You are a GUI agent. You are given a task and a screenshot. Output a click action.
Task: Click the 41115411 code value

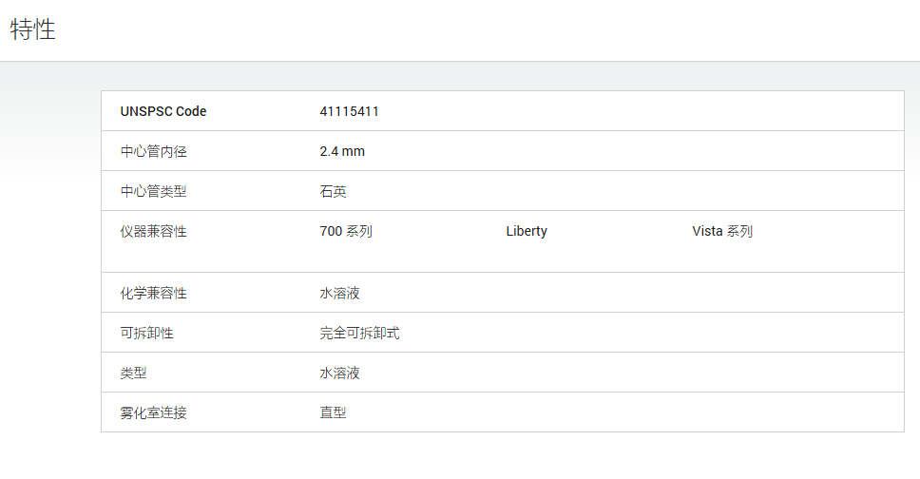349,111
